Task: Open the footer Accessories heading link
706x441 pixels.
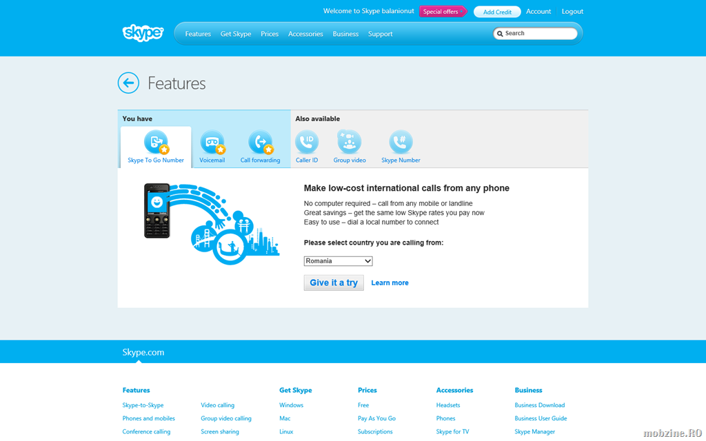Action: point(455,390)
